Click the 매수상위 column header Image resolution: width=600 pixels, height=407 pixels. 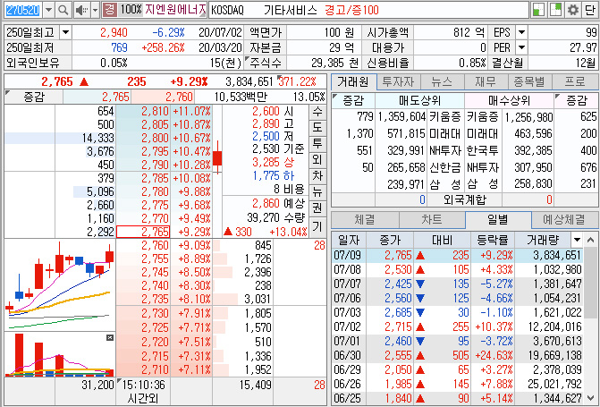click(x=509, y=101)
